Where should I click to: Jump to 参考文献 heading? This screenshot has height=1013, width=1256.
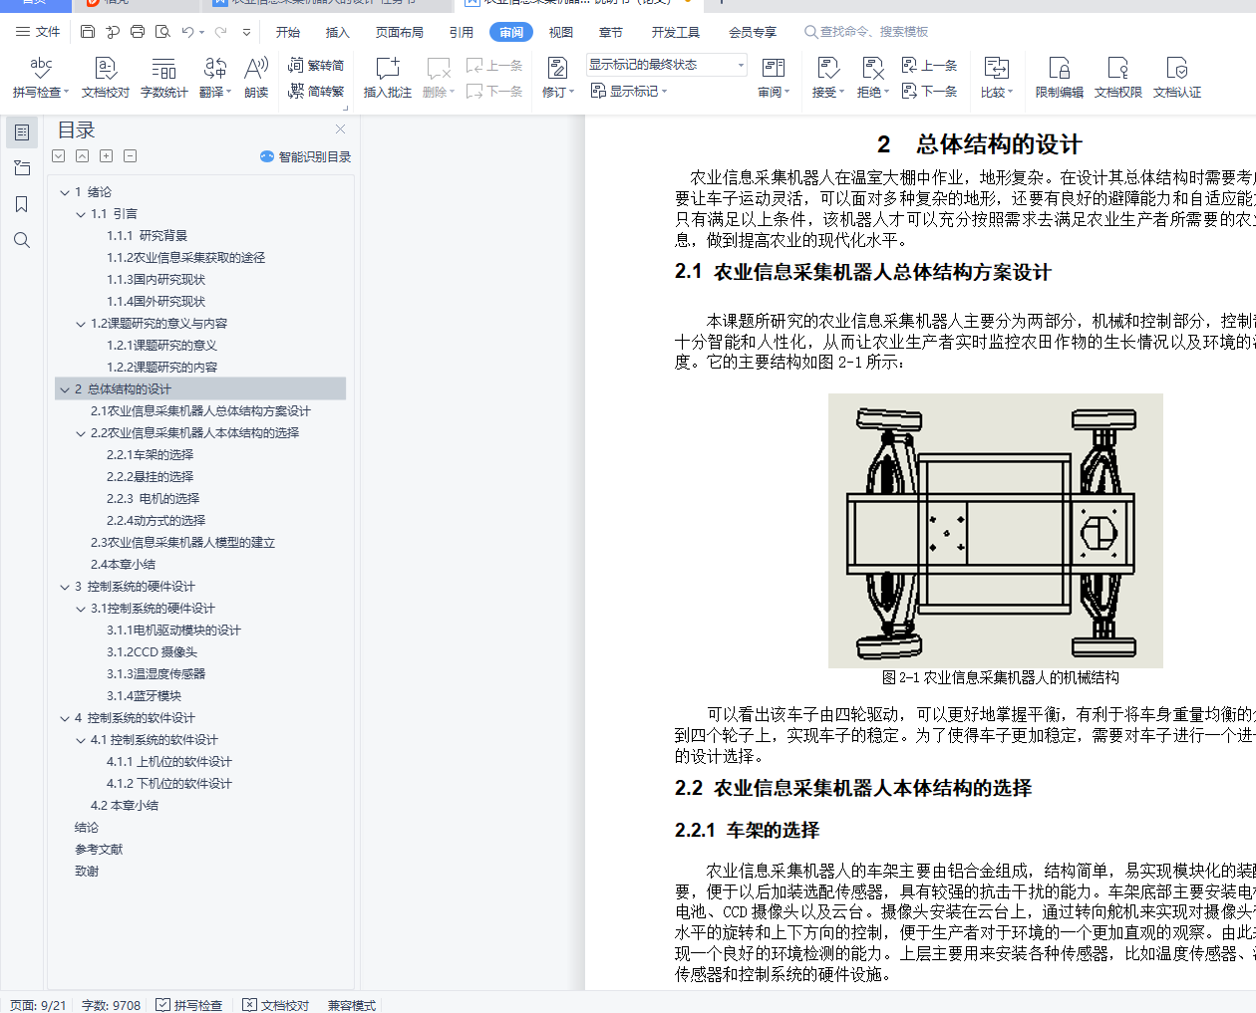click(x=99, y=850)
